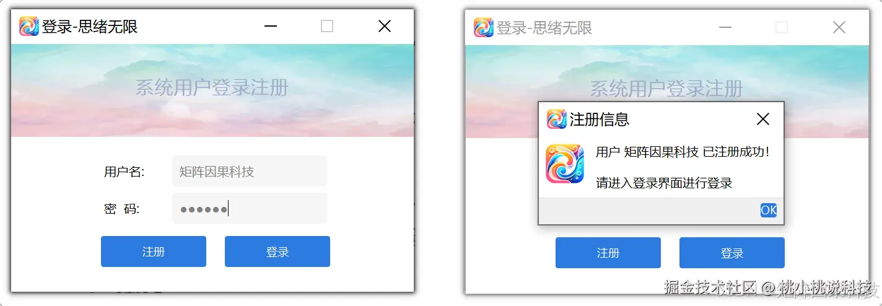
Task: Click the 用户名: label text
Action: click(x=124, y=172)
